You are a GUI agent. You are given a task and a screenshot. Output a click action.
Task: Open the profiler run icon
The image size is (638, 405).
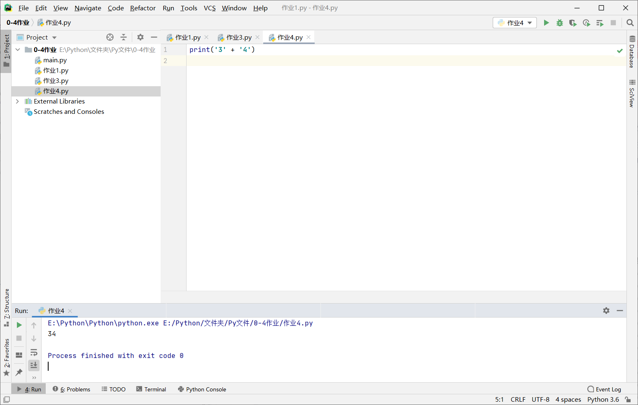point(586,23)
